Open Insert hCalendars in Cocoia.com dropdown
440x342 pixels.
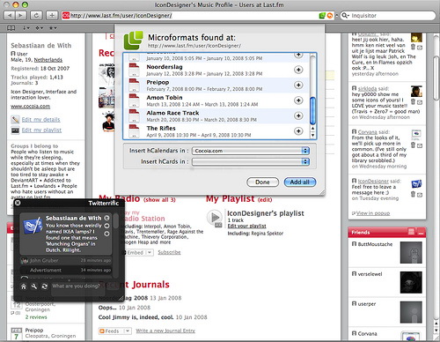[x=251, y=151]
